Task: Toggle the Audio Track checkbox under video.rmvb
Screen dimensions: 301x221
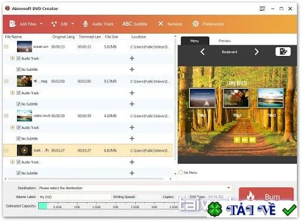Action: tap(19, 127)
